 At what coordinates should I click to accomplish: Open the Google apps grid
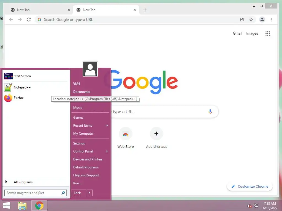[x=268, y=33]
